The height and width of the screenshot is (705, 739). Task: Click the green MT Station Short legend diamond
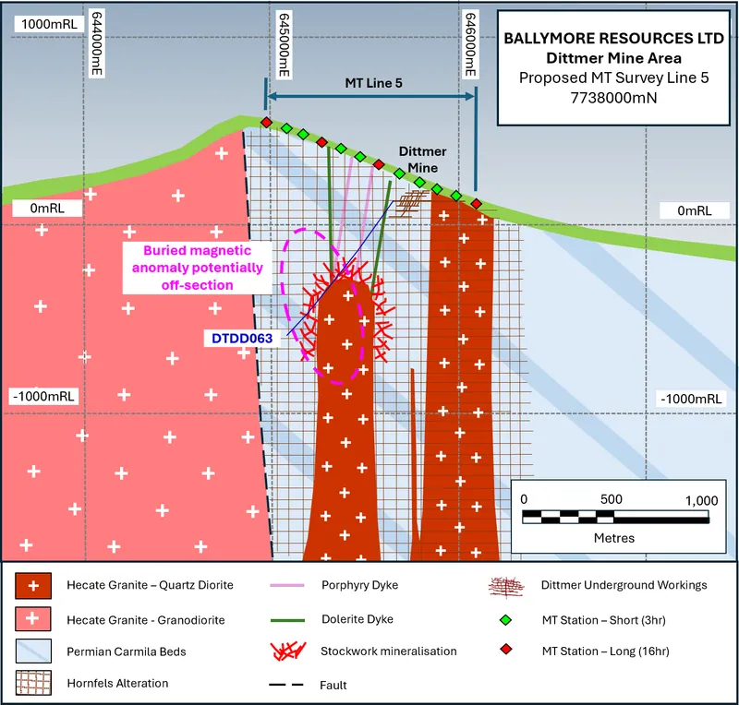[505, 620]
